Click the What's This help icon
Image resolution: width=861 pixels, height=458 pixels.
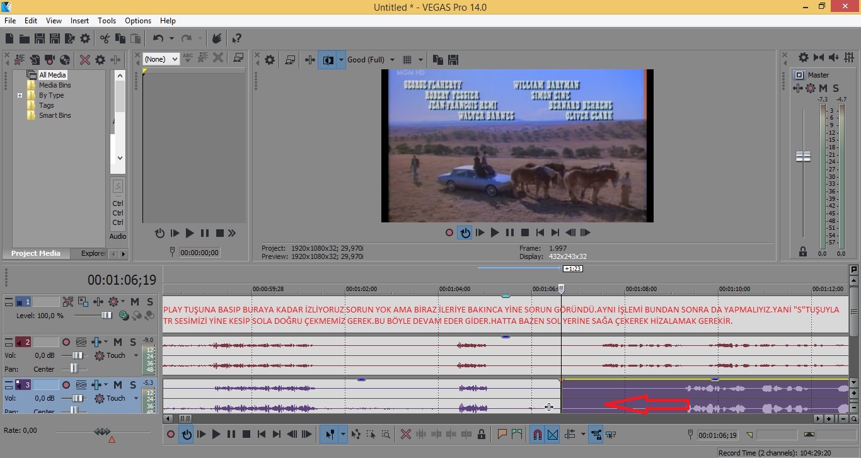(236, 38)
